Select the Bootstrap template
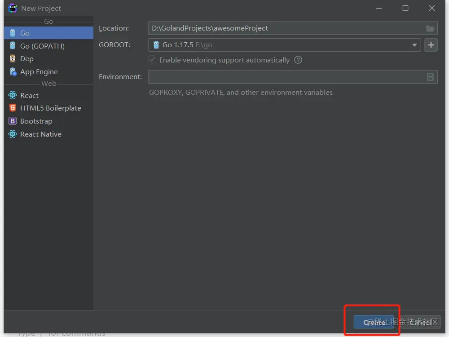 [48, 121]
